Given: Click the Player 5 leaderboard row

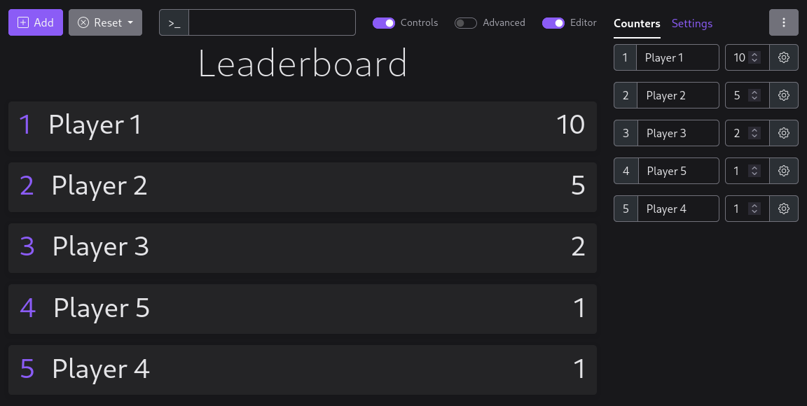Looking at the screenshot, I should click(x=302, y=309).
